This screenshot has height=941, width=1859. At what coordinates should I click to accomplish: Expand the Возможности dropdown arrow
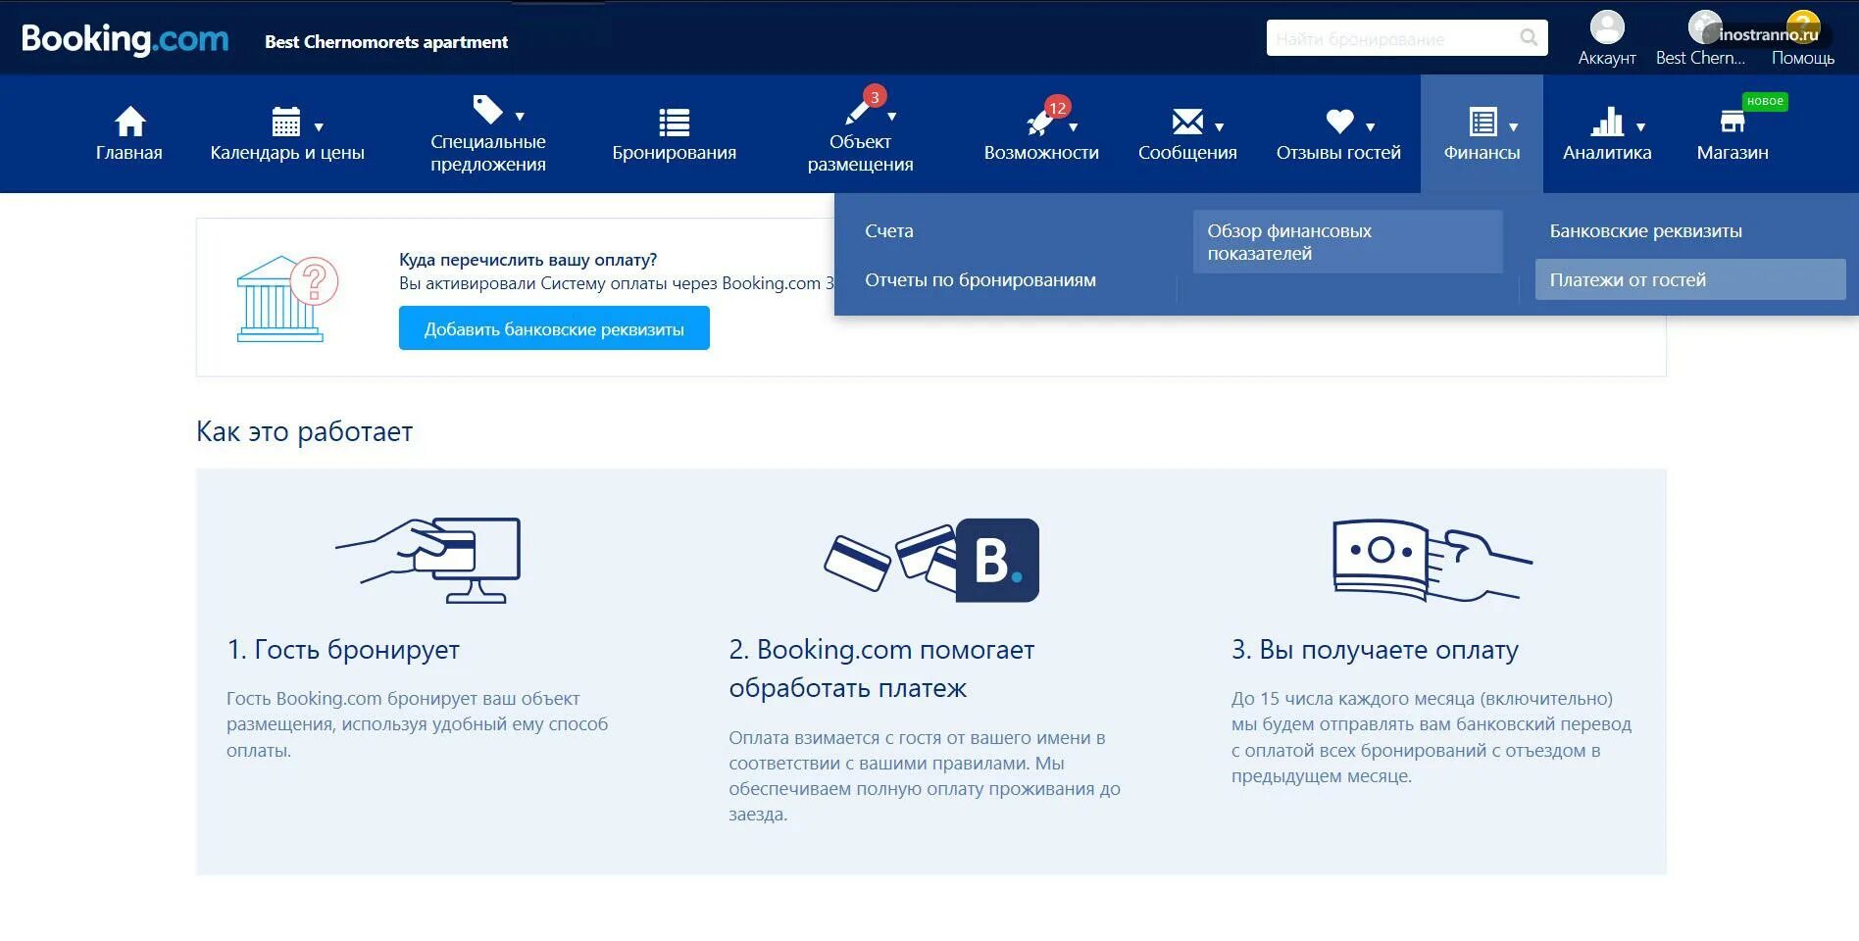(1074, 127)
